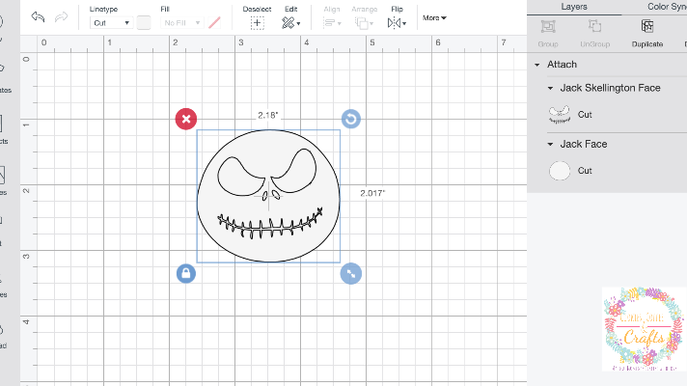Screen dimensions: 687x386
Task: Click Cut label under Jack Face
Action: (x=585, y=171)
